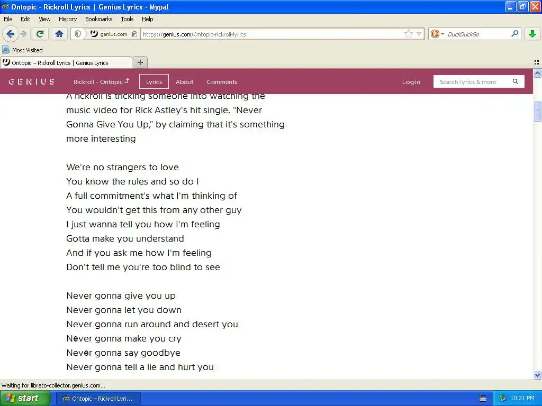Screen dimensions: 542x406
Task: Click the Most Visited bookmarks folder
Action: (22, 50)
